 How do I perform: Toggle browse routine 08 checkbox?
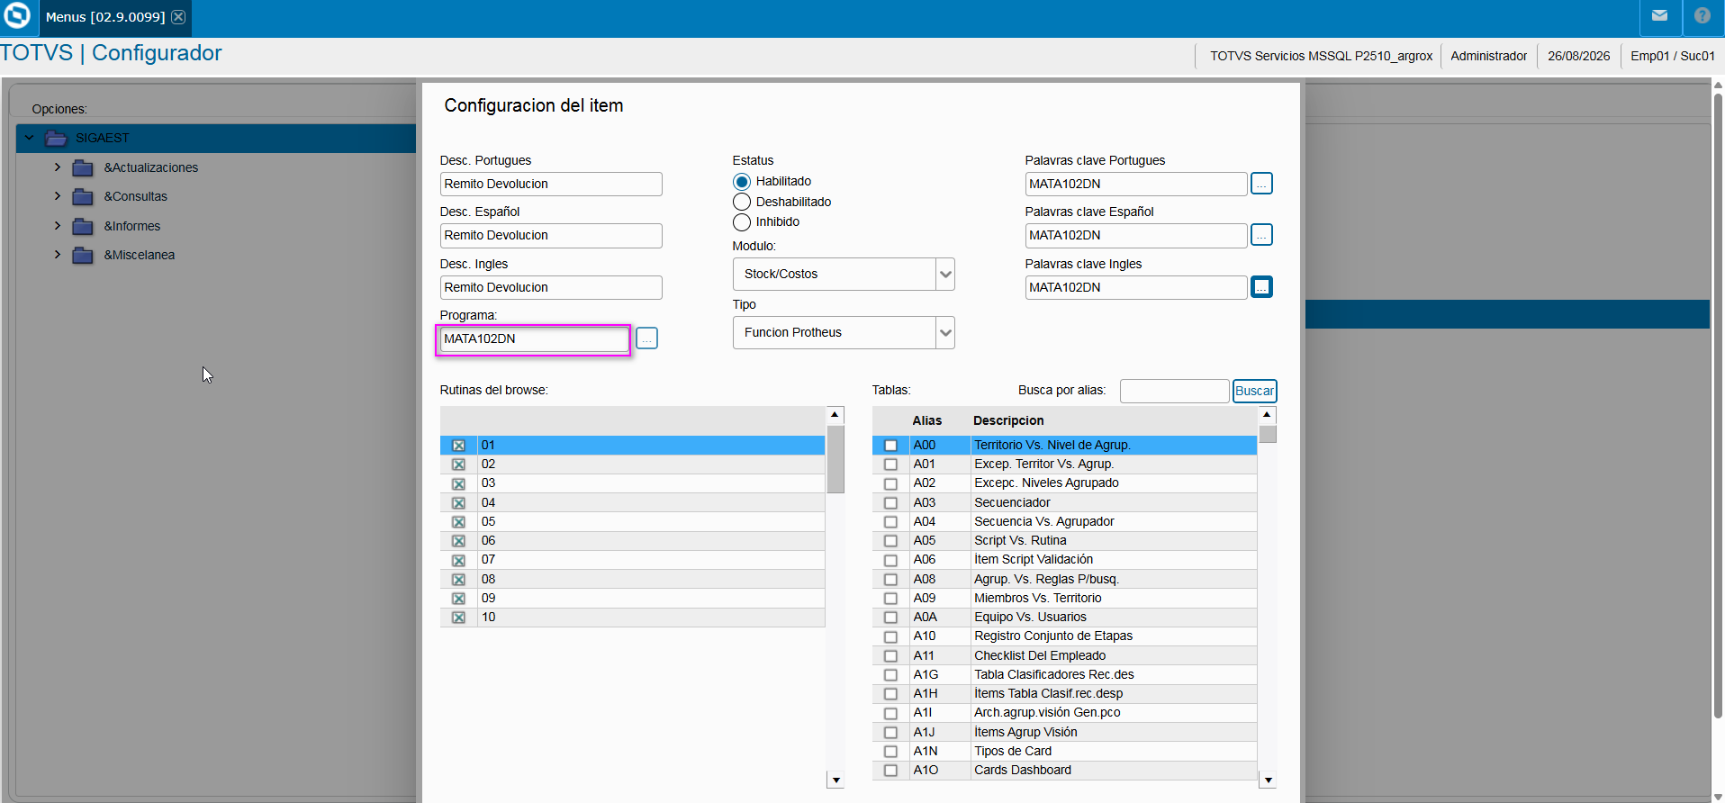458,580
